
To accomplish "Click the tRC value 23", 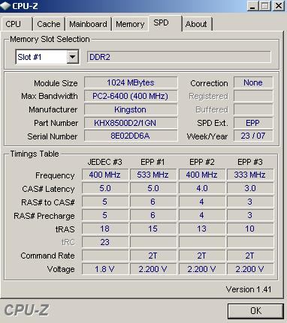I will (x=105, y=242).
